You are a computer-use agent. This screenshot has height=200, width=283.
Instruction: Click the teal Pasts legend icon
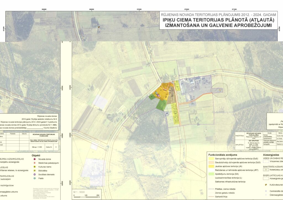tap(35, 178)
